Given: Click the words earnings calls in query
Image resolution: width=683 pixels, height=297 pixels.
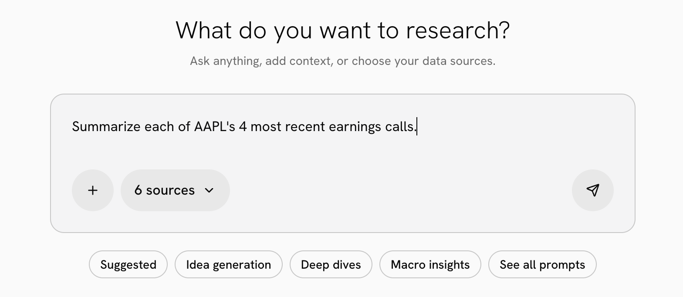Looking at the screenshot, I should pyautogui.click(x=373, y=127).
